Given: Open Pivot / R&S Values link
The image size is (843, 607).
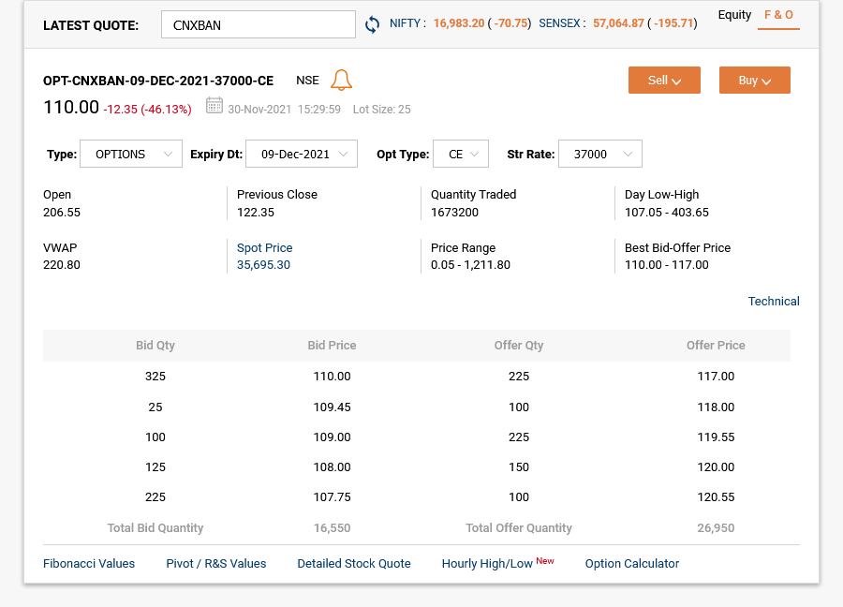Looking at the screenshot, I should pyautogui.click(x=216, y=564).
